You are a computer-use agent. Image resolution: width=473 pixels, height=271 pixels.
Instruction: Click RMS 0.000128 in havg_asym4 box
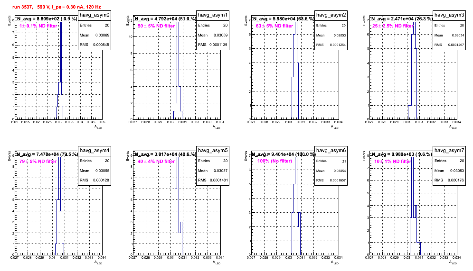(95, 180)
